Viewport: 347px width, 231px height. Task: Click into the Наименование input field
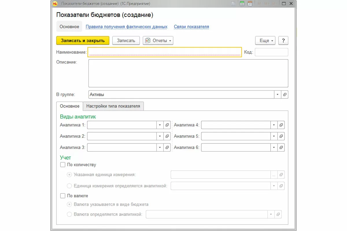coord(164,52)
